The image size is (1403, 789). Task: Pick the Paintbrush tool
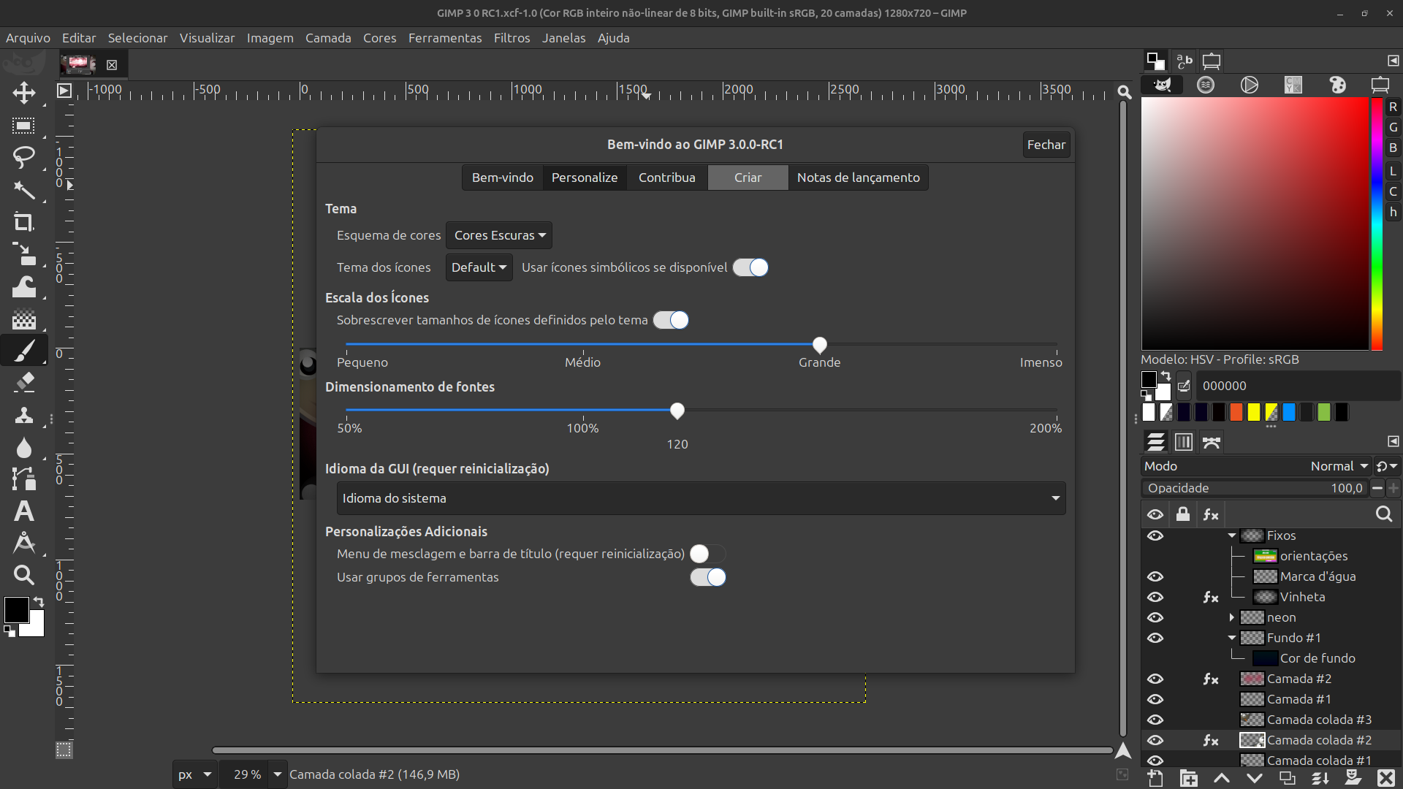point(24,350)
